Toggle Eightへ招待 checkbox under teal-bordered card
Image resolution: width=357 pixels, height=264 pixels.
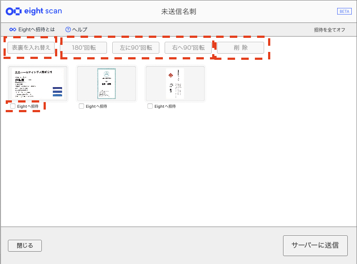81,106
